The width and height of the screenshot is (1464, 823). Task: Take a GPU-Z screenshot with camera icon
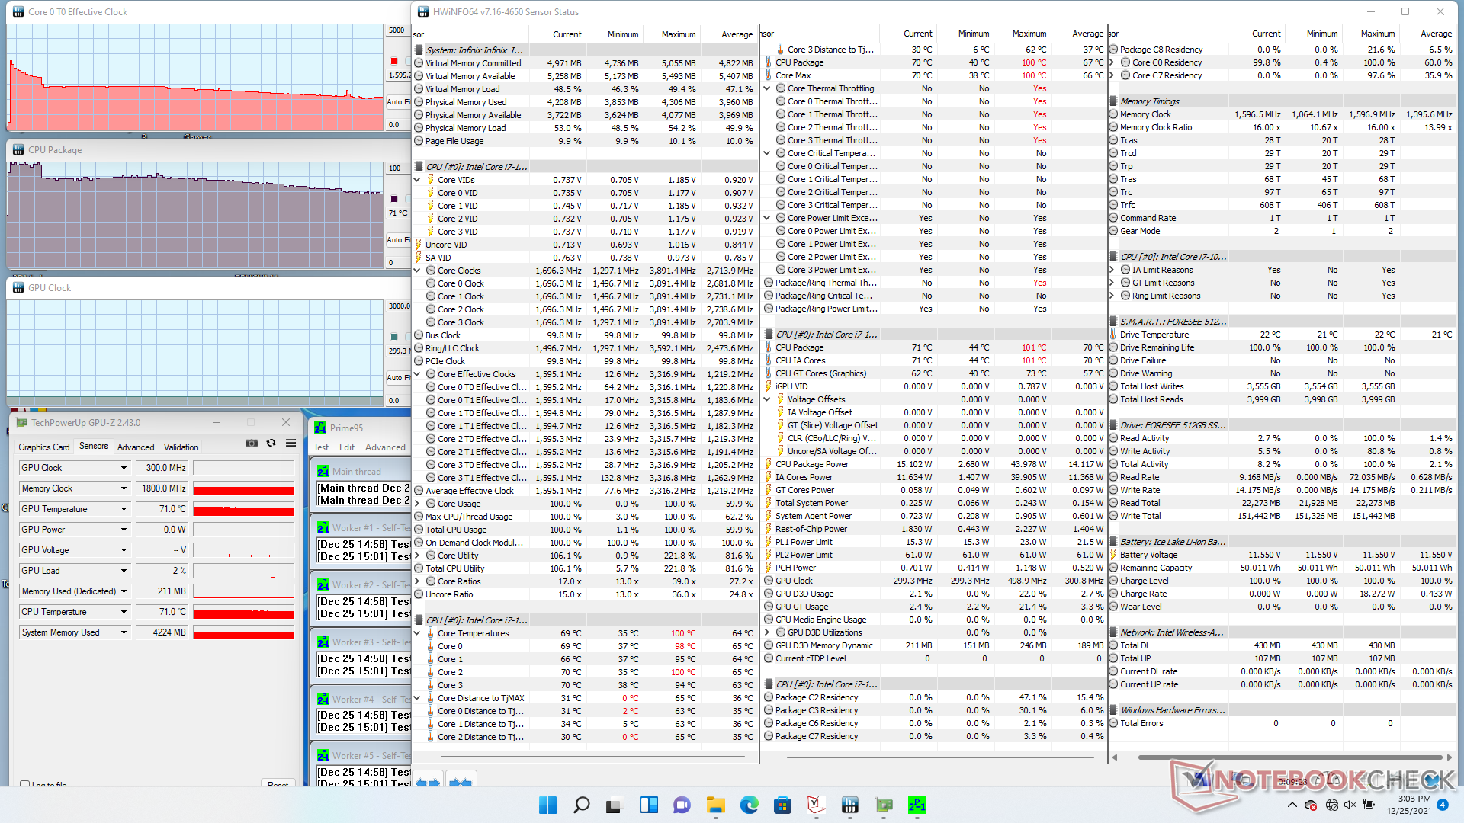(252, 444)
